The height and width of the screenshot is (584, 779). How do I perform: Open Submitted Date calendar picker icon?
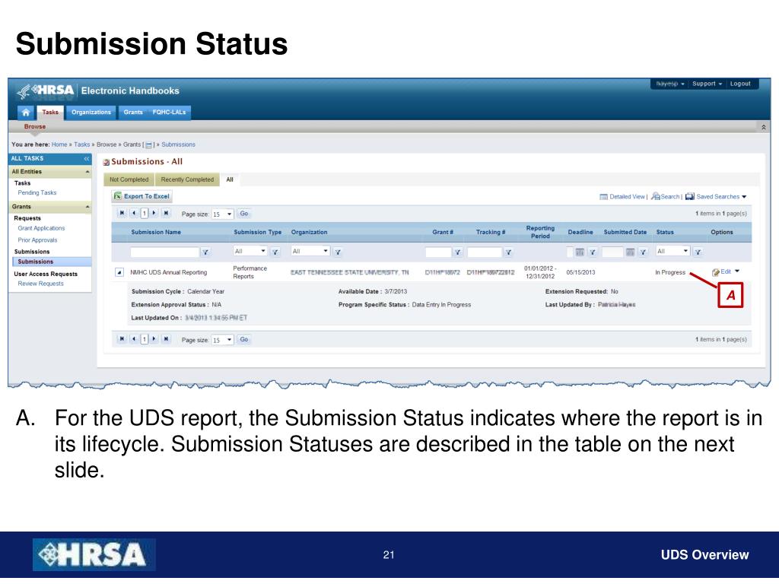[x=630, y=252]
